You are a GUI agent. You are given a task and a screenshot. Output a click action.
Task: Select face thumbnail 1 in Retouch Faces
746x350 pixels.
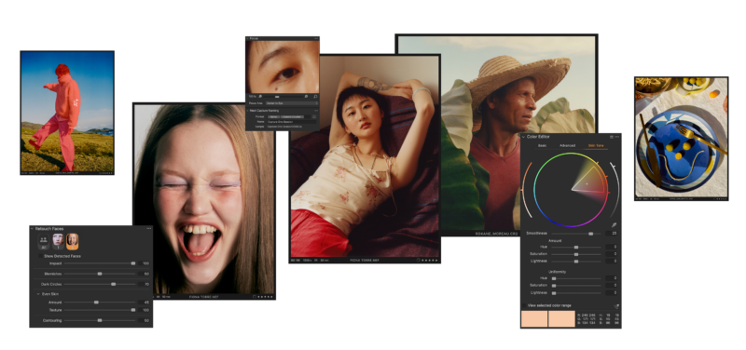click(58, 241)
